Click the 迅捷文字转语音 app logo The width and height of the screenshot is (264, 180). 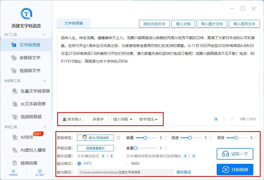(x=26, y=14)
